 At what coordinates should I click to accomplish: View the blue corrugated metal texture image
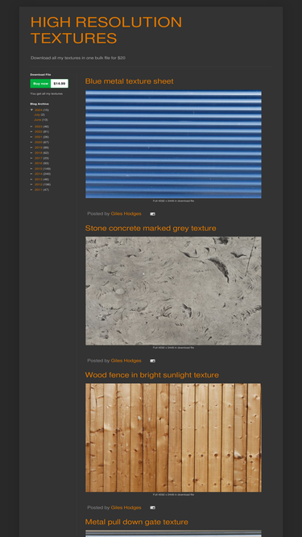click(x=173, y=144)
